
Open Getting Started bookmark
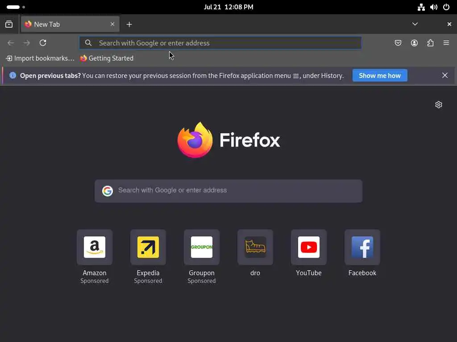point(107,58)
